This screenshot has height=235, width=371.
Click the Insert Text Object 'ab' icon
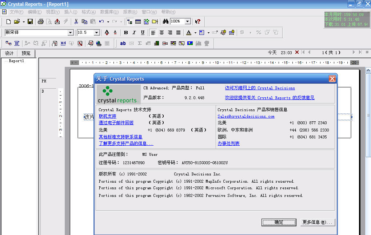[x=123, y=44]
